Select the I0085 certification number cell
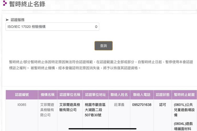The height and width of the screenshot is (131, 197). pyautogui.click(x=22, y=105)
